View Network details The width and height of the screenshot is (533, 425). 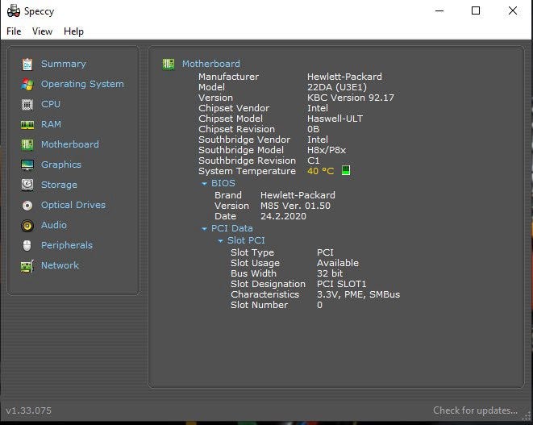coord(60,265)
